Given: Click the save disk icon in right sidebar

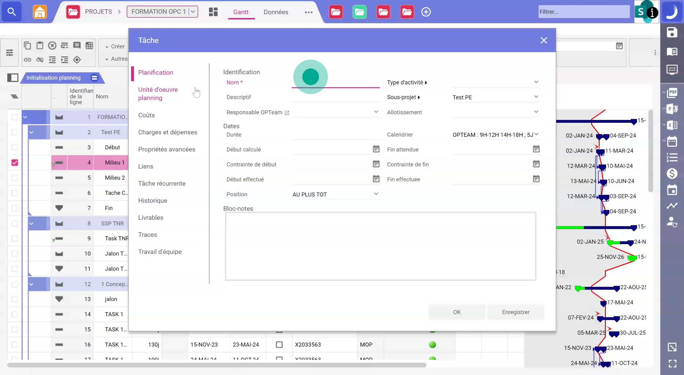Looking at the screenshot, I should tap(672, 33).
